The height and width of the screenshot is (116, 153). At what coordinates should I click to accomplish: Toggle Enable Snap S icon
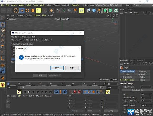[x=3, y=85]
